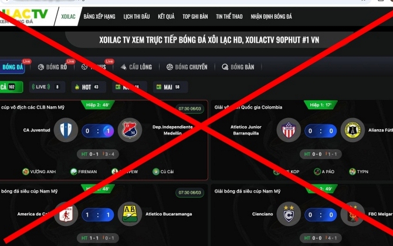Select the BÓNG CHUYỀN tab
The image size is (393, 246).
point(187,67)
